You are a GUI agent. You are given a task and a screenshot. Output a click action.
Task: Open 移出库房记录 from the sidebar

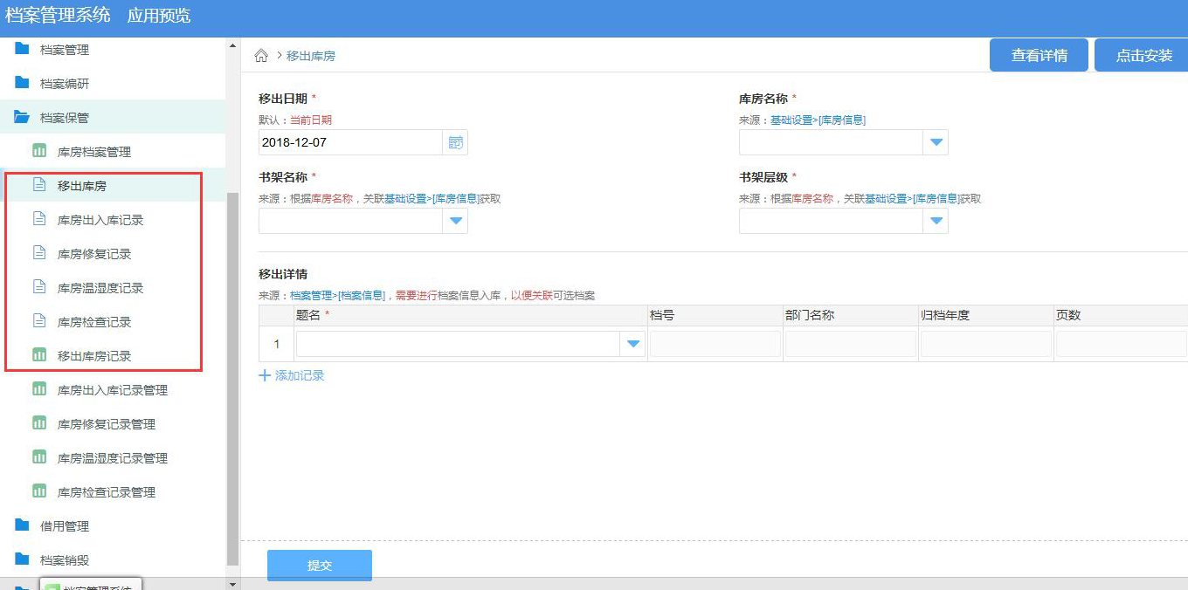click(93, 355)
